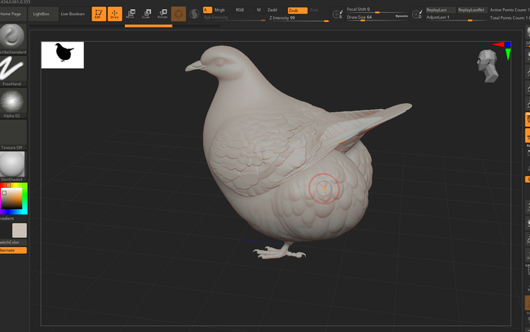The height and width of the screenshot is (332, 530).
Task: Open the SkinShade4 material picker
Action: click(13, 167)
